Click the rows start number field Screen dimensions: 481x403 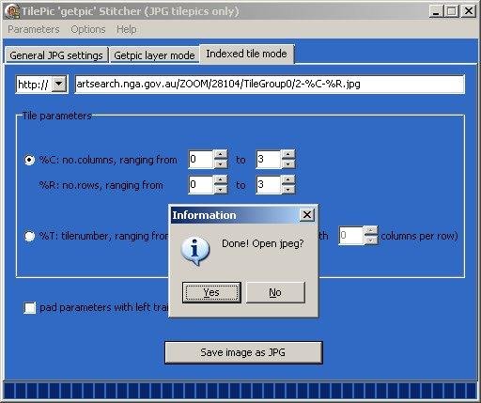click(201, 185)
